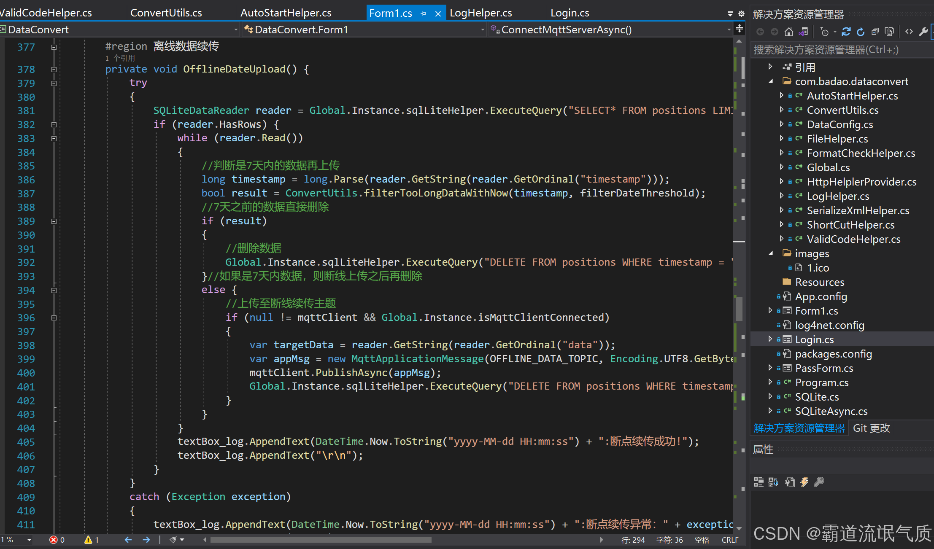
Task: Click the Collapse All icon
Action: (x=875, y=32)
